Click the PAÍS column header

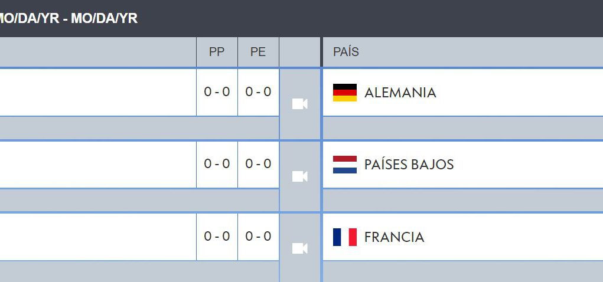(x=346, y=52)
